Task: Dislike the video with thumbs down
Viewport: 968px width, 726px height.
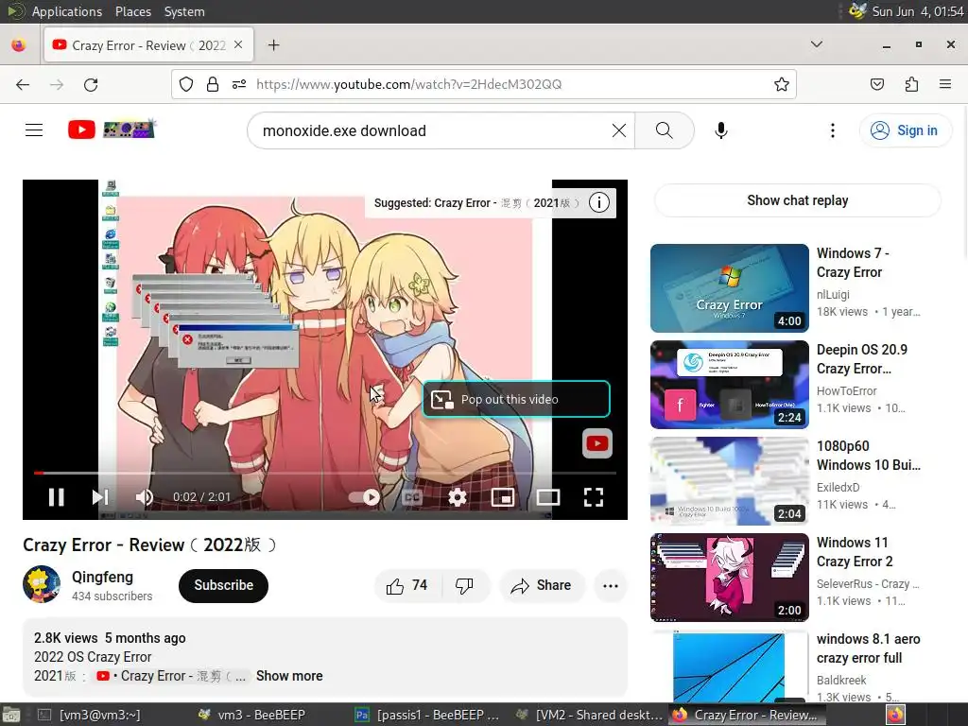Action: tap(465, 585)
